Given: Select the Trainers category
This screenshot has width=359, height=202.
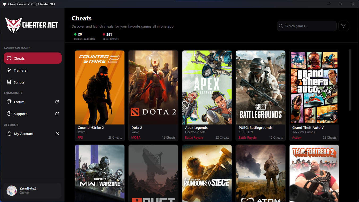Looking at the screenshot, I should coord(33,70).
